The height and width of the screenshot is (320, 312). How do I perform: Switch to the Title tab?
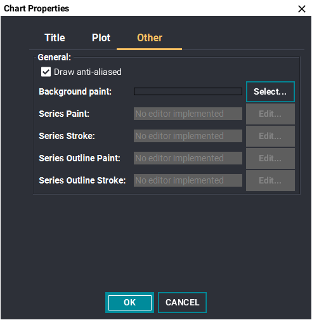tap(55, 38)
